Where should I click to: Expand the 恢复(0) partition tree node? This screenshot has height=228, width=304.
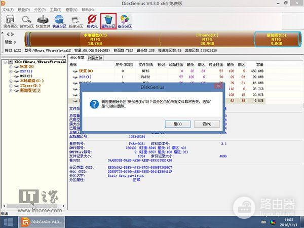10,67
